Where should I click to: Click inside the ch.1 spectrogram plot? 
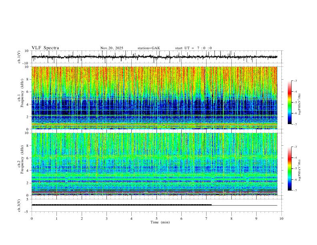click(154, 98)
